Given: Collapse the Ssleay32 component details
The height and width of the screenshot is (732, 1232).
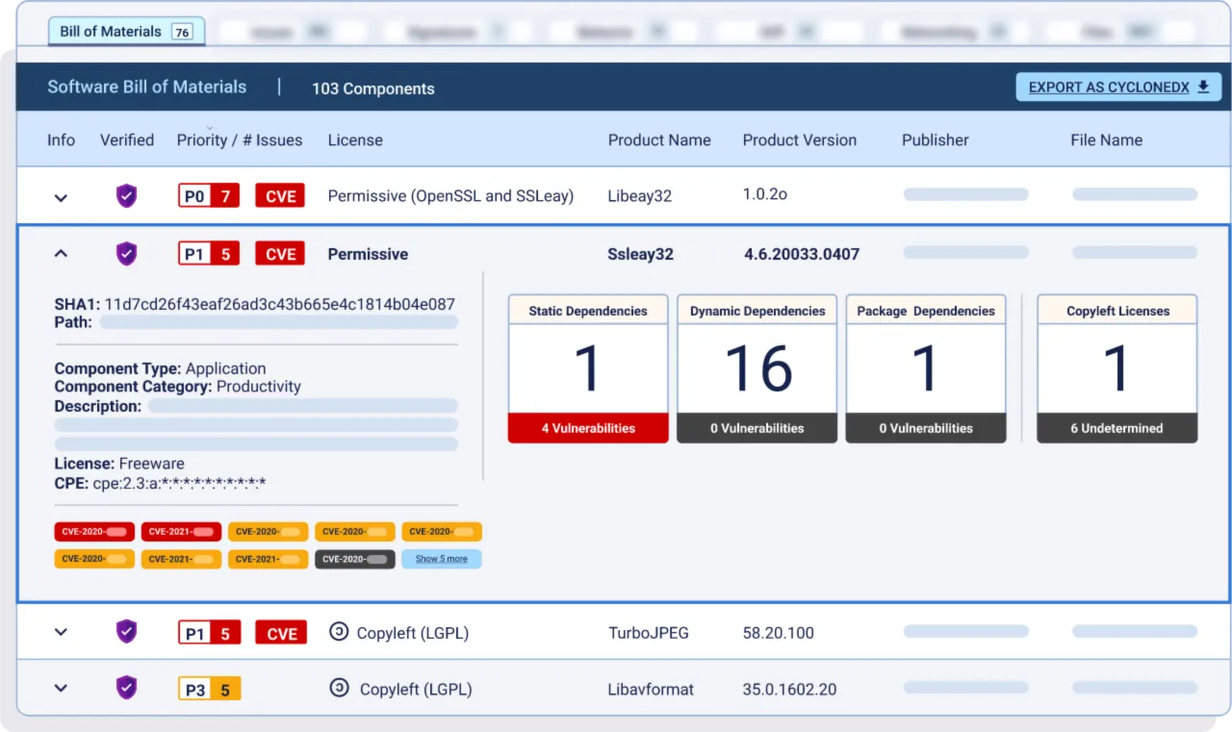Looking at the screenshot, I should coord(61,254).
